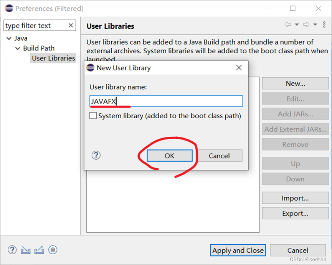This screenshot has height=265, width=332.
Task: Close the New User Library dialog
Action: tap(239, 68)
